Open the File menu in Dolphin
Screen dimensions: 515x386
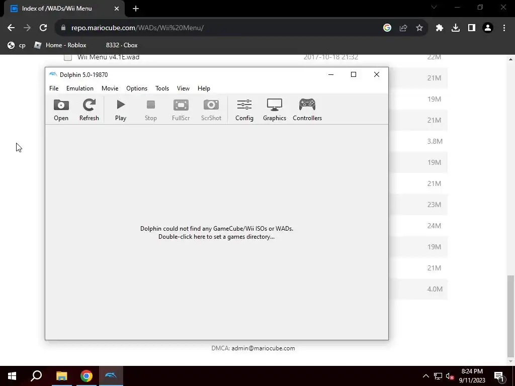click(54, 88)
